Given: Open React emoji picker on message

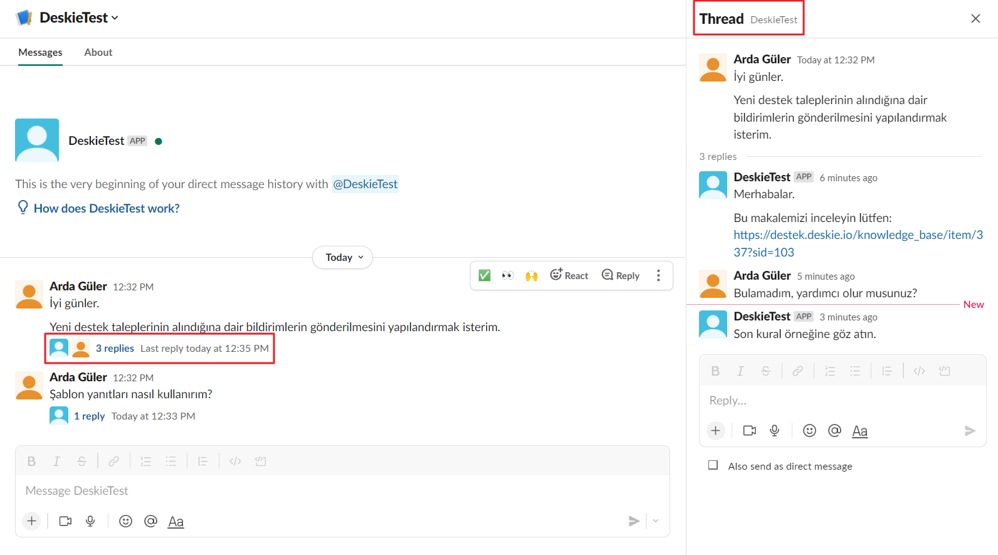Looking at the screenshot, I should point(569,275).
